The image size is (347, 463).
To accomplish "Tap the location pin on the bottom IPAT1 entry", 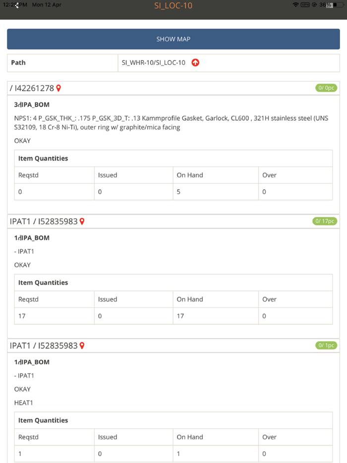I will [82, 346].
